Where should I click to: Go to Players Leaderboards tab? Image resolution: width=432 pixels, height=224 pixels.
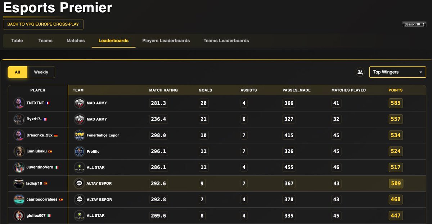click(166, 41)
